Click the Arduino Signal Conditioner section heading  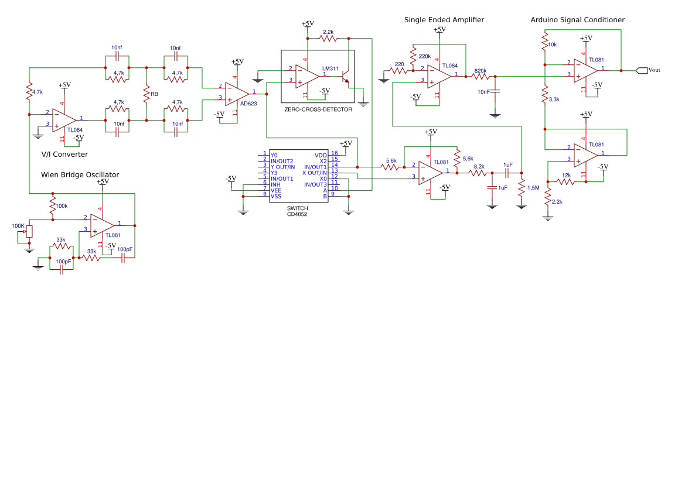(577, 19)
